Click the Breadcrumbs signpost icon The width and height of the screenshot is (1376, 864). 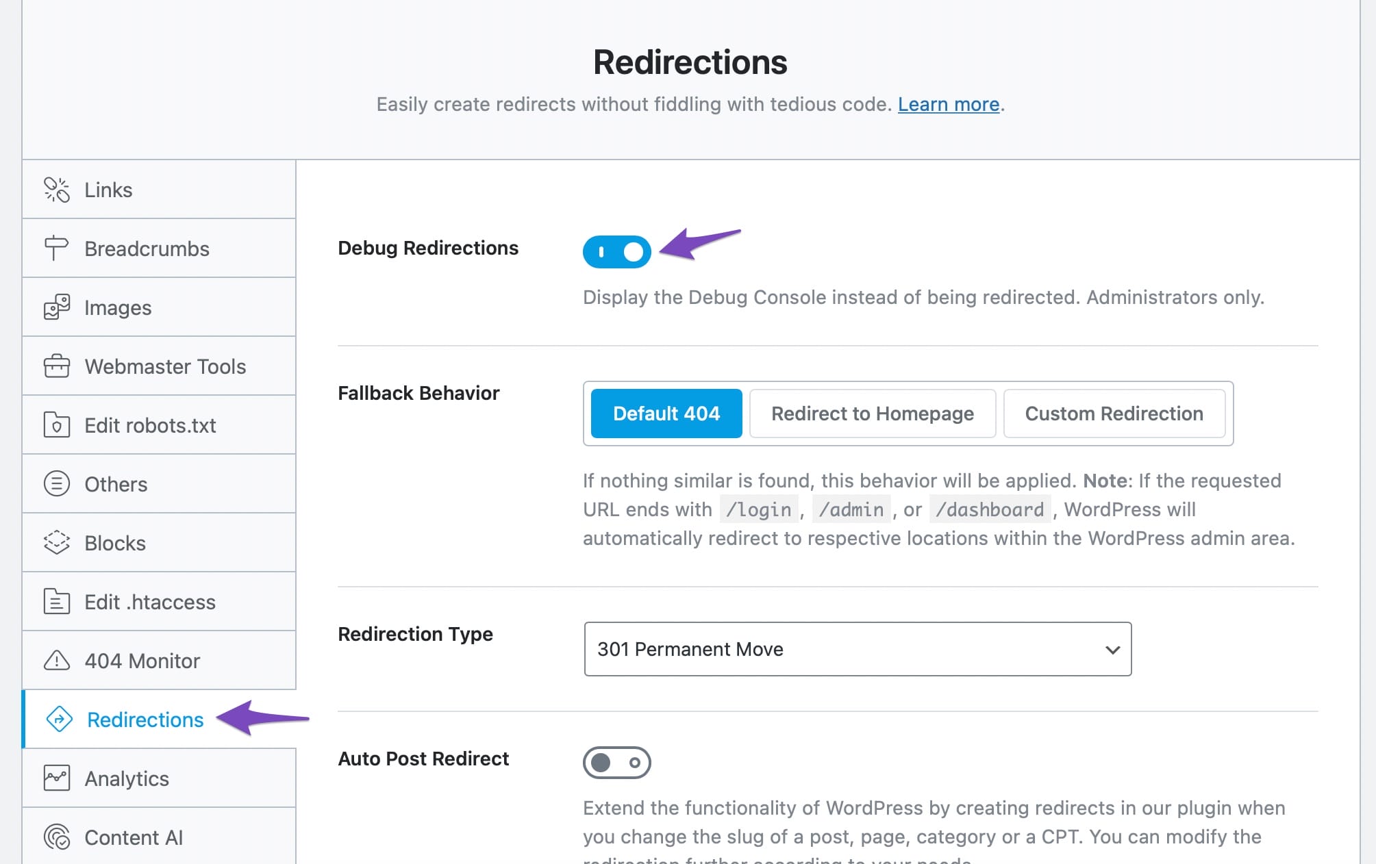56,249
